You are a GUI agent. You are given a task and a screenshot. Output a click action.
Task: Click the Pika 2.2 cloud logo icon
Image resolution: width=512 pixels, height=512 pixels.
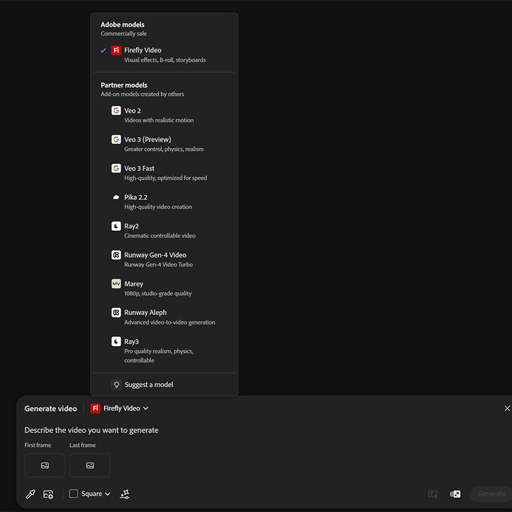pos(116,197)
